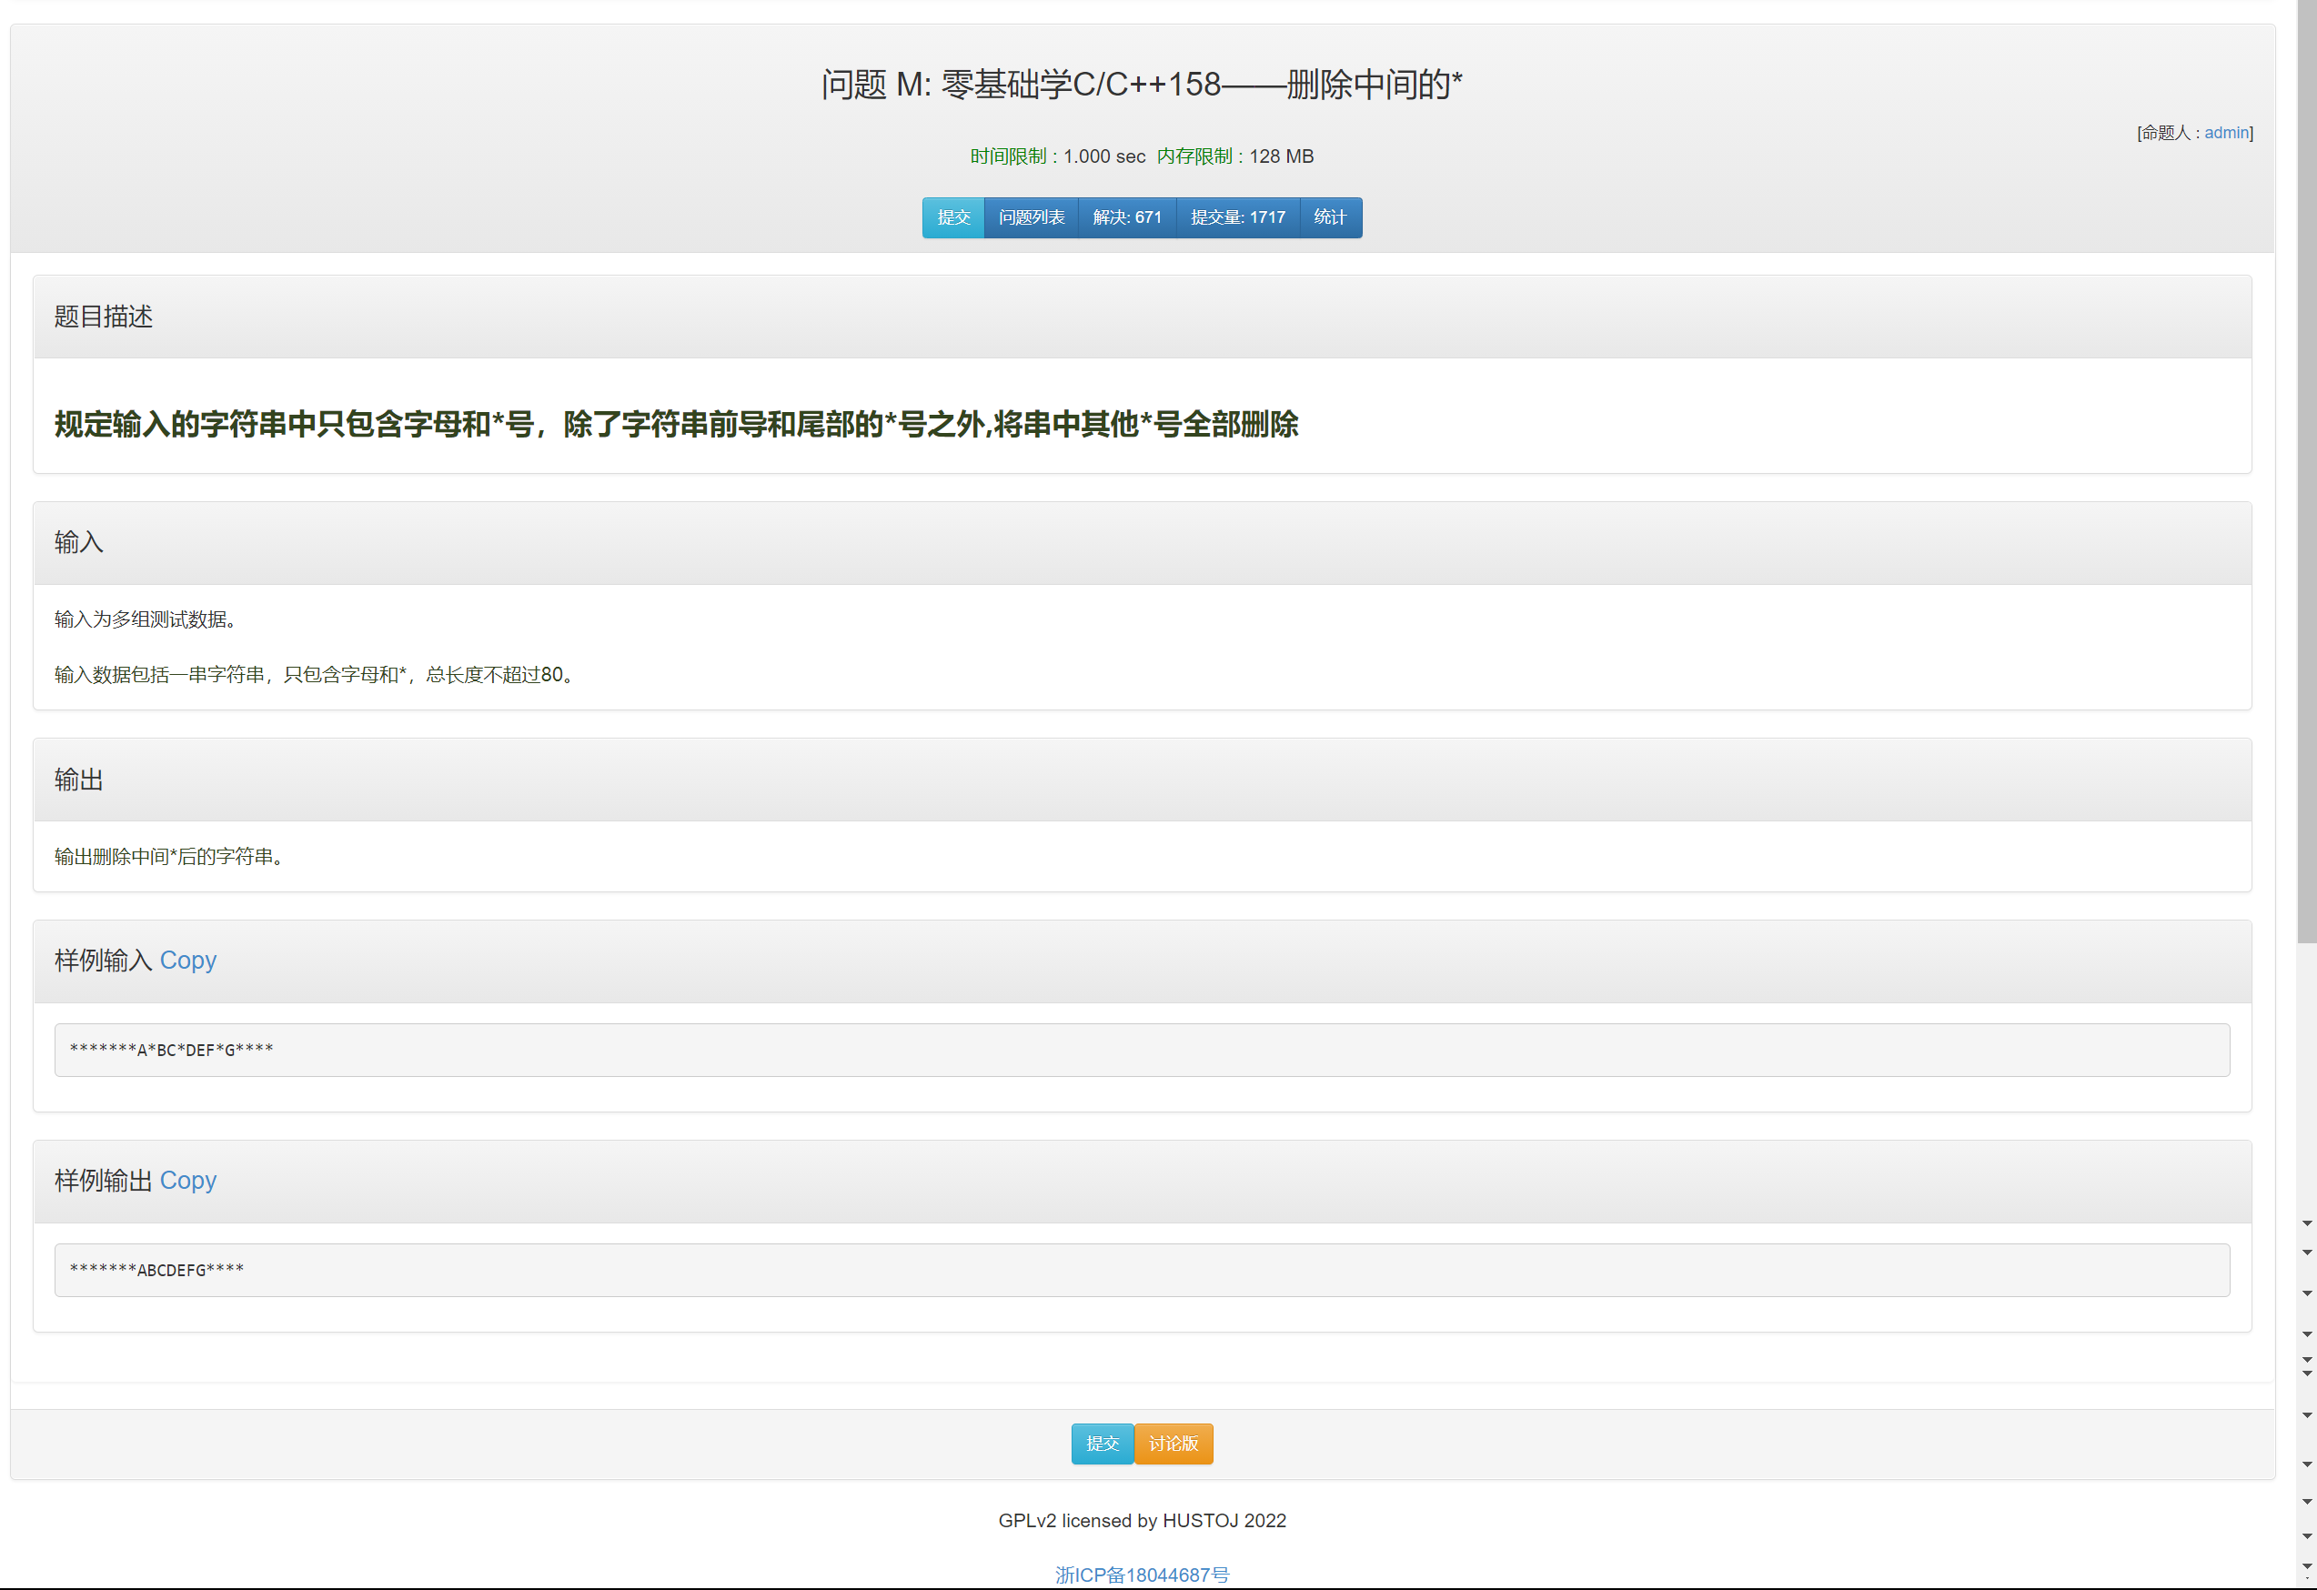The height and width of the screenshot is (1590, 2317).
Task: Open the admin author profile link
Action: click(x=2225, y=133)
